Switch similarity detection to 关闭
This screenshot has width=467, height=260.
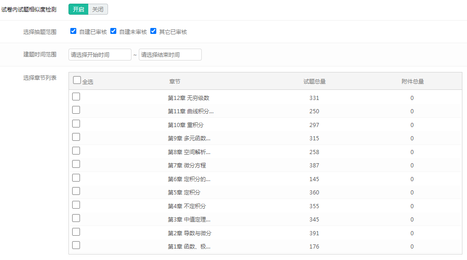pos(97,9)
